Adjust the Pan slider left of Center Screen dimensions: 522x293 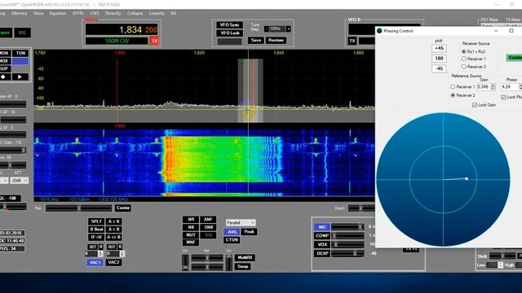79,208
